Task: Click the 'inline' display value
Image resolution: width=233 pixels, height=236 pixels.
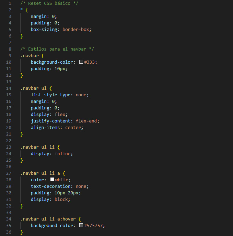Action: pyautogui.click(x=63, y=154)
